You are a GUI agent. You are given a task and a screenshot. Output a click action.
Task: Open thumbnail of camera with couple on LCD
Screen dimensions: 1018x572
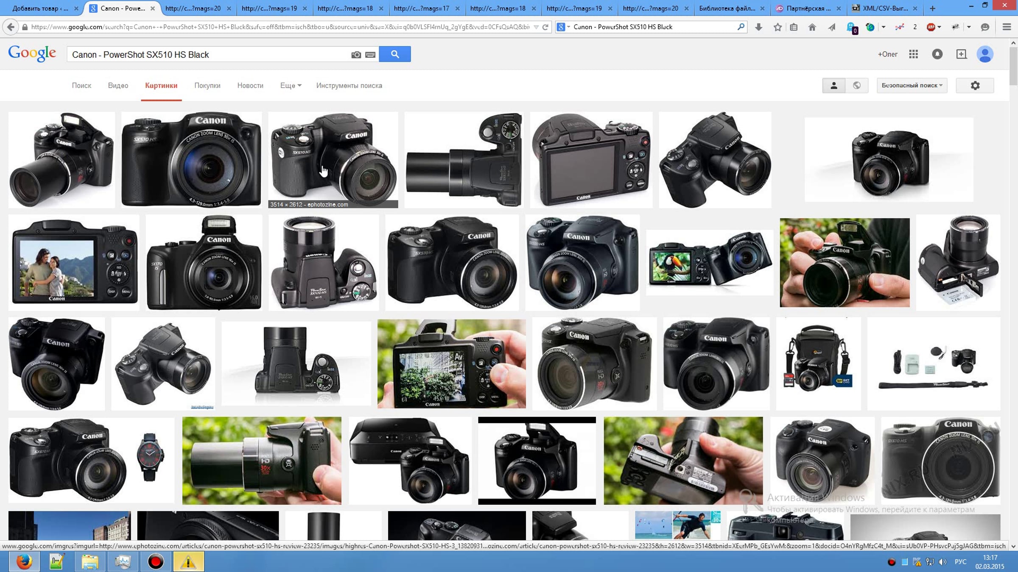(74, 263)
